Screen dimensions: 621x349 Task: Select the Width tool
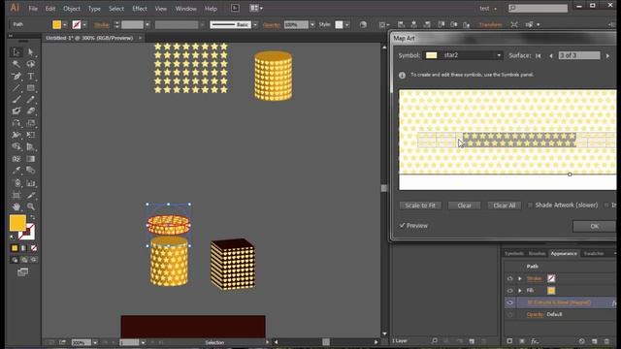click(x=16, y=135)
